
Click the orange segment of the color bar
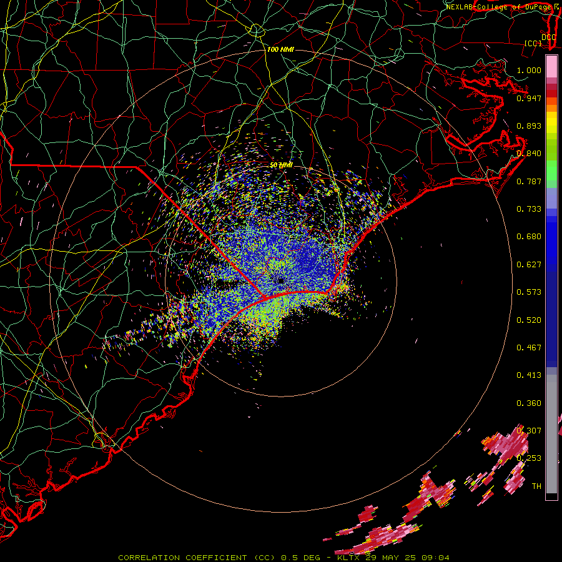[551, 105]
